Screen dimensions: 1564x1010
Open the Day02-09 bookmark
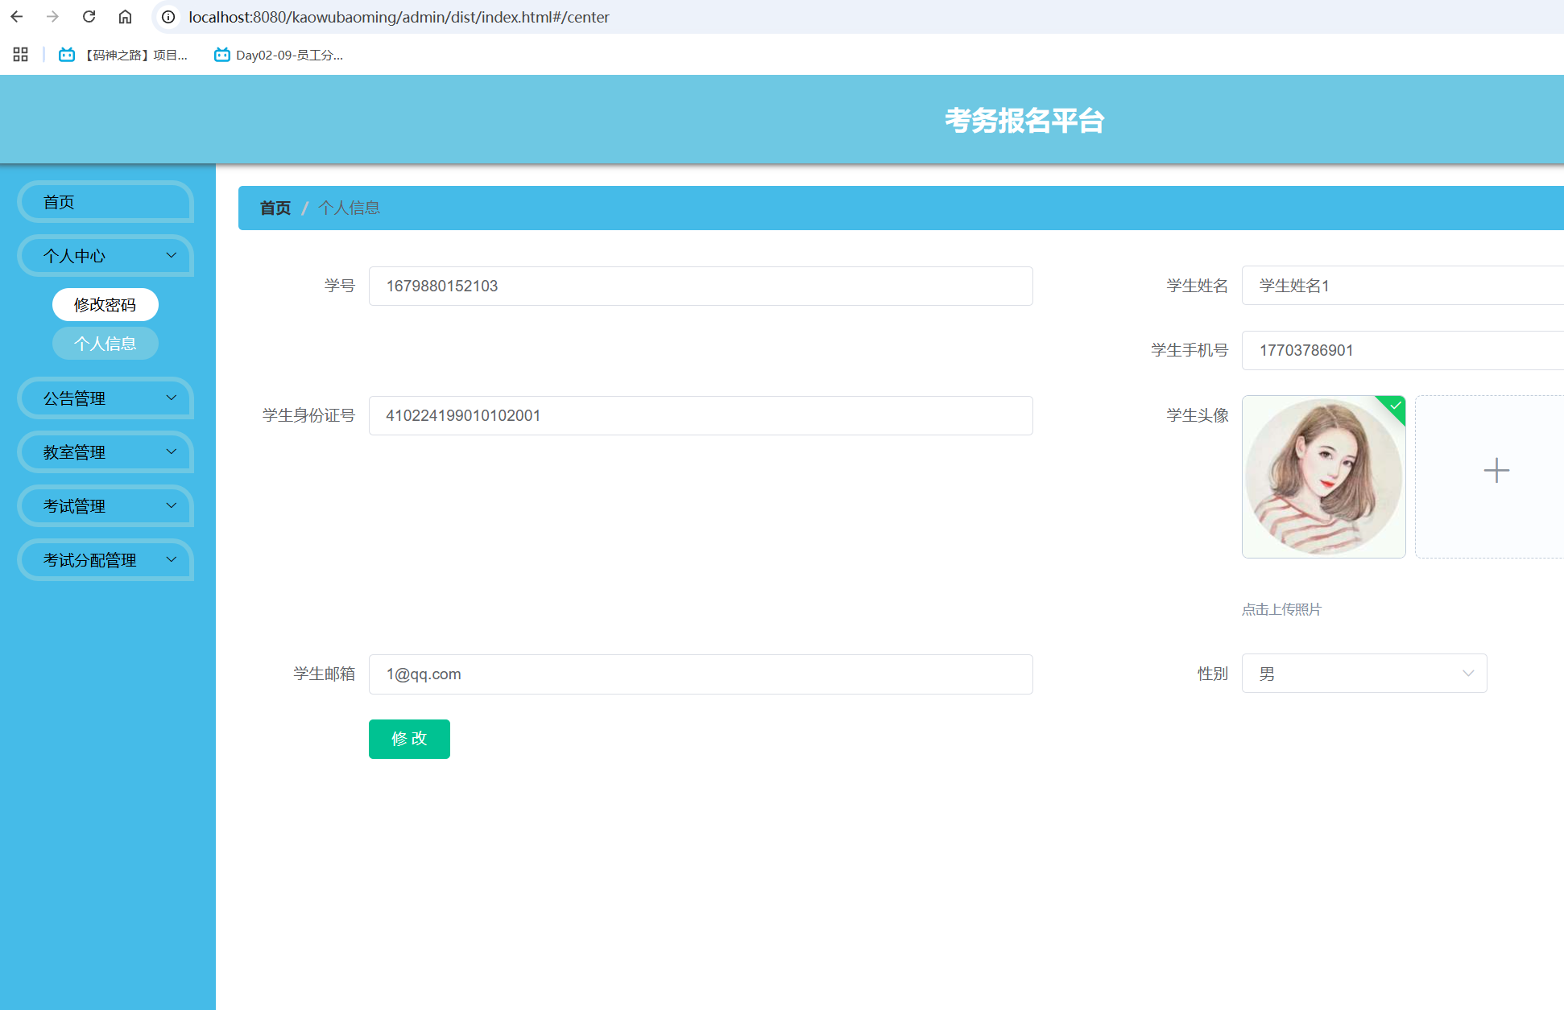279,55
